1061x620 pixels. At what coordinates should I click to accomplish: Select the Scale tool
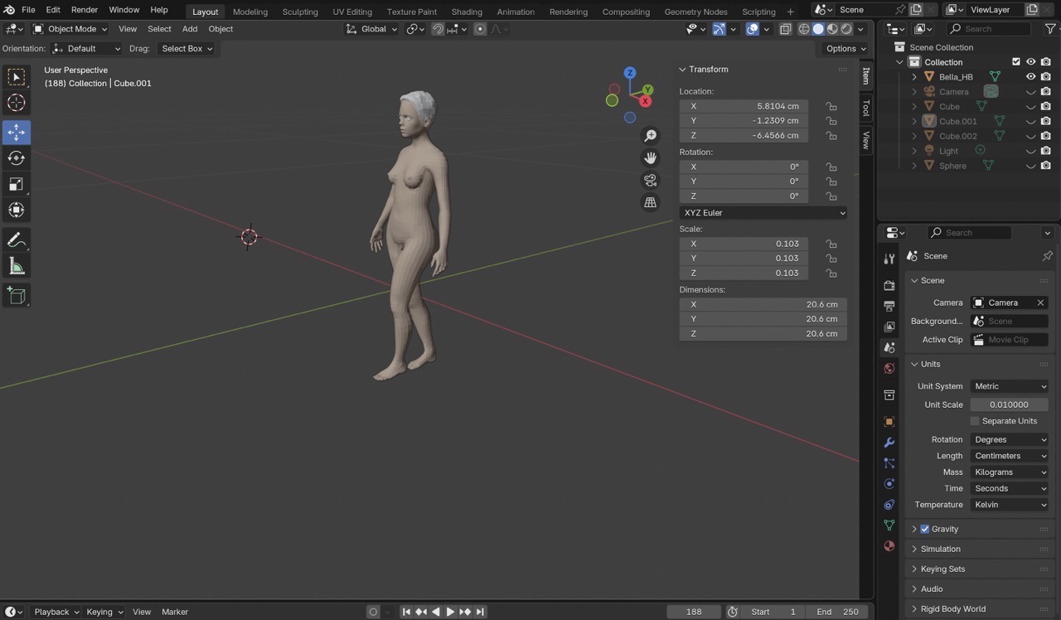[x=16, y=184]
